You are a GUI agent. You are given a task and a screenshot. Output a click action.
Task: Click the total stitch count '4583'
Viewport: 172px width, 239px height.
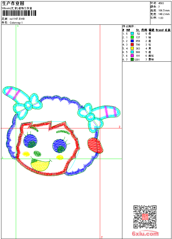[161, 3]
